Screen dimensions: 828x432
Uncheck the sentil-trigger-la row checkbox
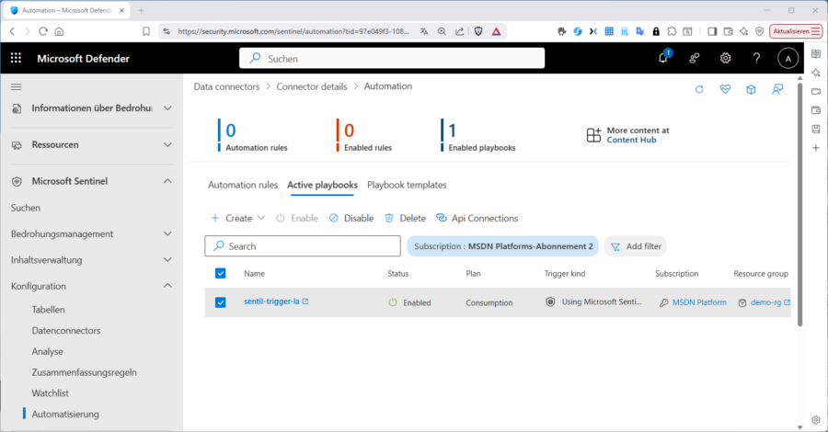click(220, 302)
